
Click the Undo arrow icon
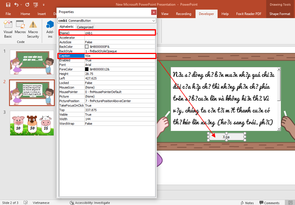click(x=16, y=5)
